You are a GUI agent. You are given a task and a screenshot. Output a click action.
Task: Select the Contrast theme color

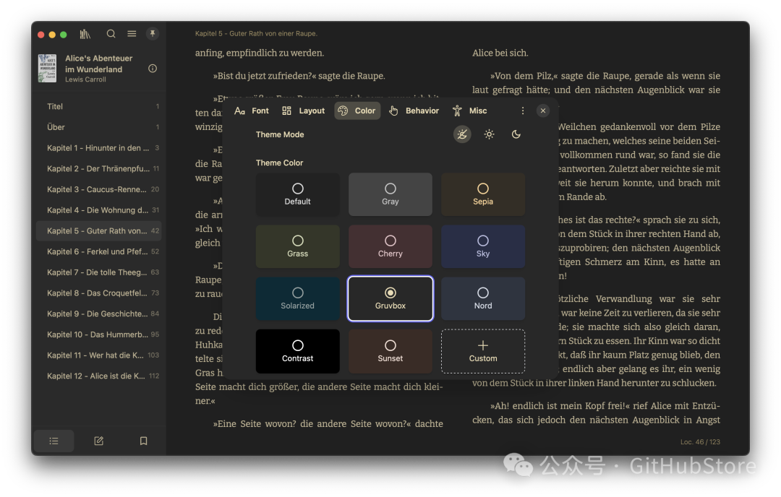click(298, 351)
